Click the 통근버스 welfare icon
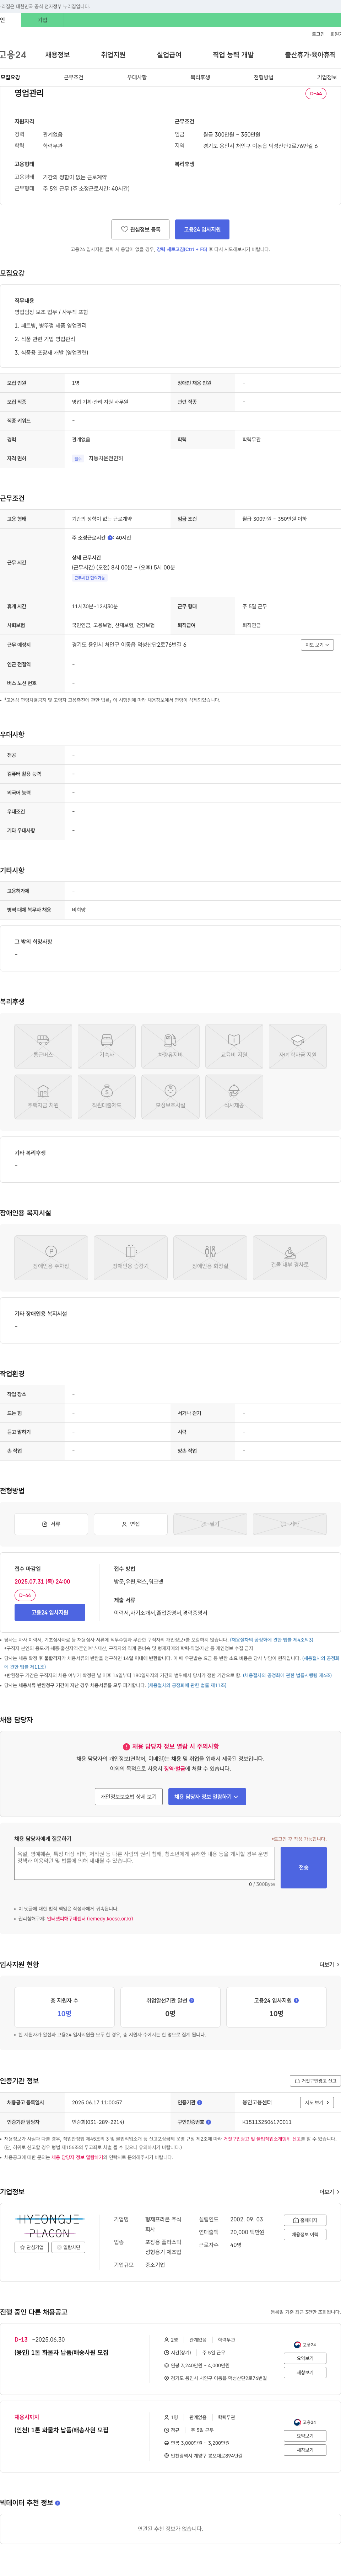The width and height of the screenshot is (341, 2576). pos(43,1046)
